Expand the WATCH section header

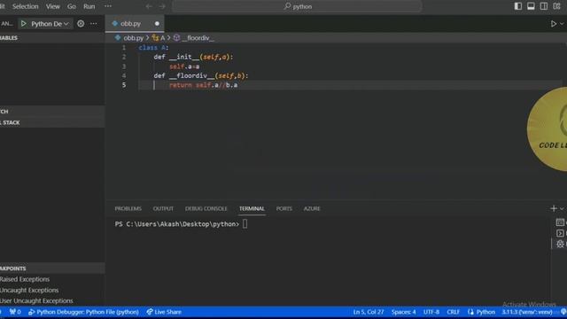pos(52,112)
